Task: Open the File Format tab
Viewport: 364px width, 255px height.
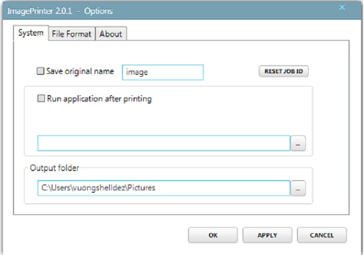Action: click(x=72, y=34)
